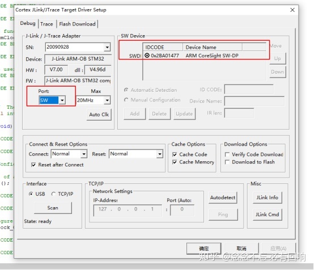
Task: Enable Download to Flash checkbox
Action: click(x=227, y=162)
